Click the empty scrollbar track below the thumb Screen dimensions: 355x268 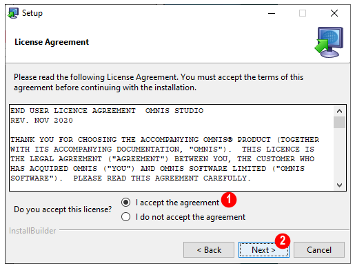(339, 154)
